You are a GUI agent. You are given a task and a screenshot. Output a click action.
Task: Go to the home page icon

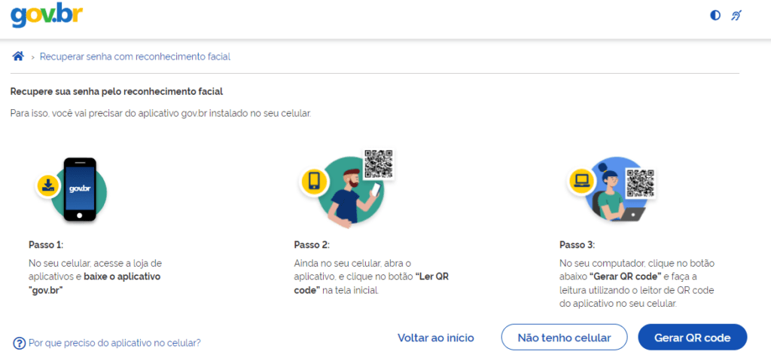pyautogui.click(x=18, y=57)
